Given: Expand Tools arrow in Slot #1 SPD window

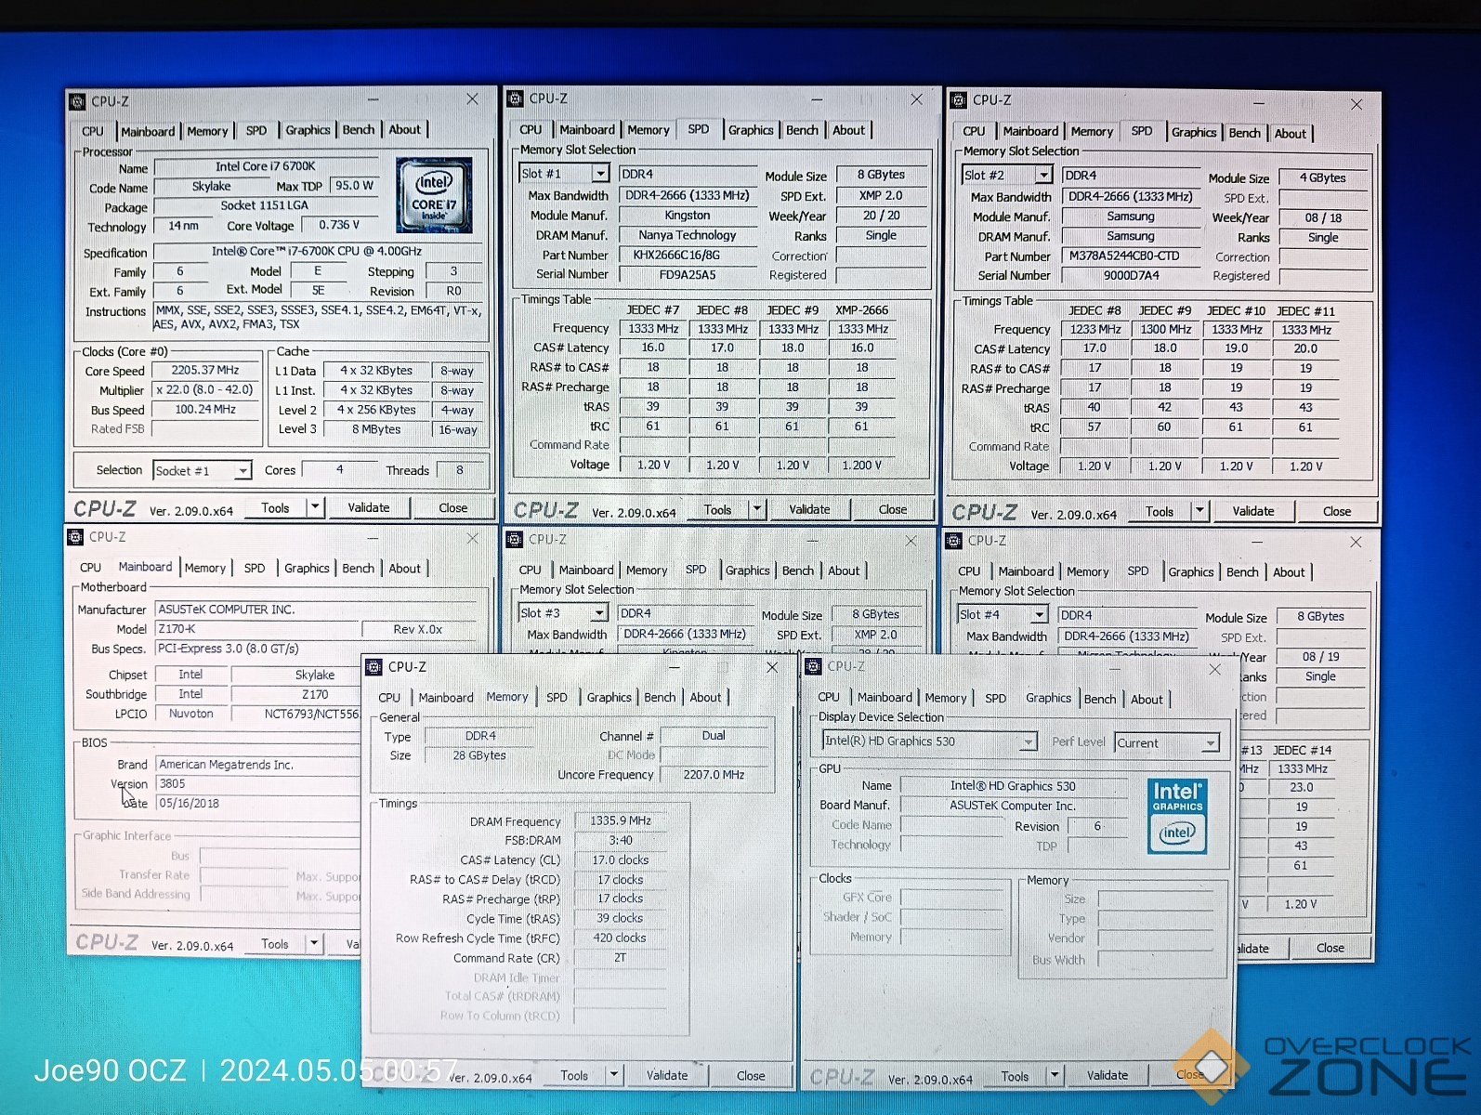Looking at the screenshot, I should coord(757,509).
